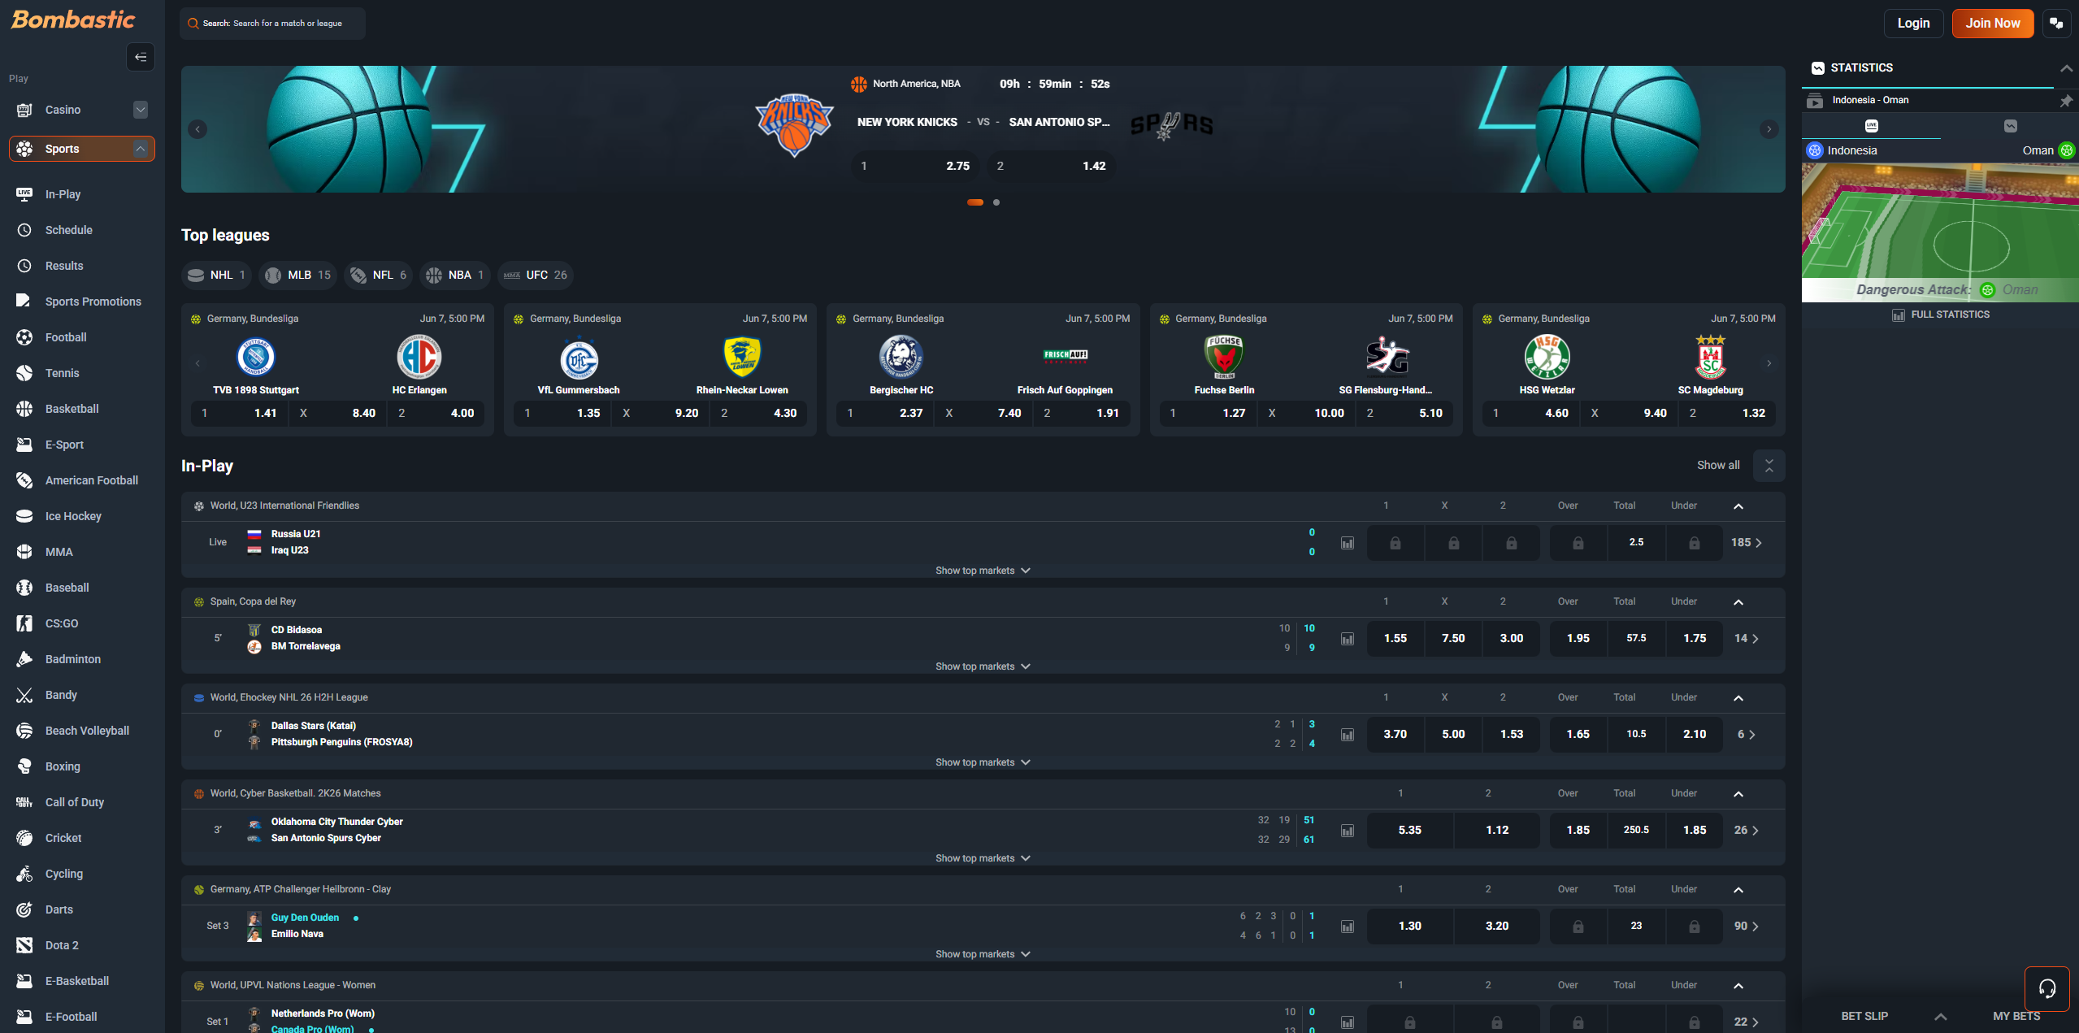Screen dimensions: 2079x1033
Task: Open the statistics chart icon for Oklahoma City Thunder Cyber
Action: tap(1348, 831)
